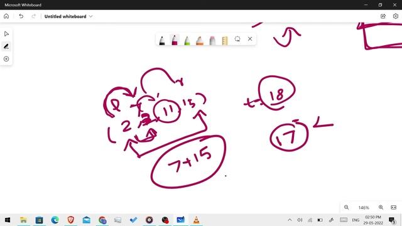
Task: Select the eraser tool
Action: tap(212, 40)
